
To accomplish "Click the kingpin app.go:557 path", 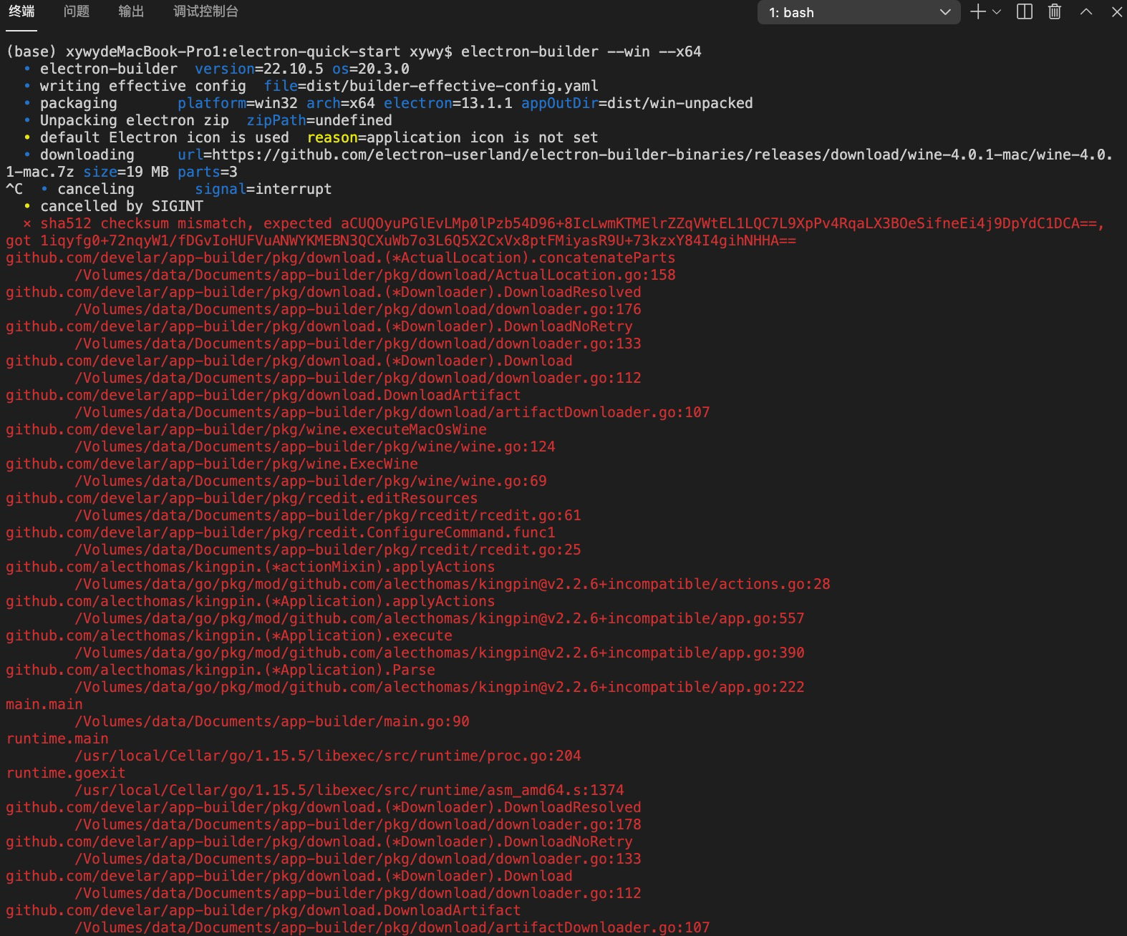I will (440, 618).
